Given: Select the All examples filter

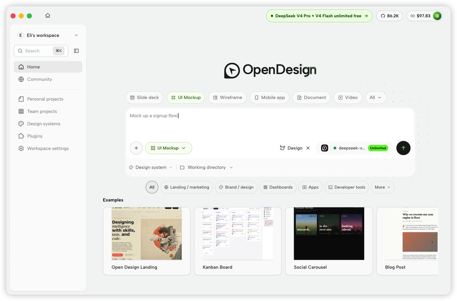Looking at the screenshot, I should tap(152, 187).
